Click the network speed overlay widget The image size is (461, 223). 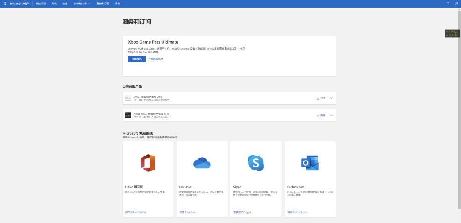[452, 33]
